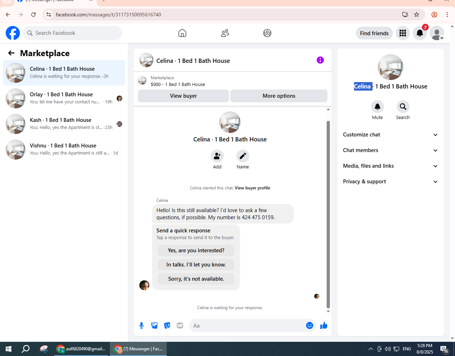
Task: Open conversation information purple icon
Action: coord(320,60)
